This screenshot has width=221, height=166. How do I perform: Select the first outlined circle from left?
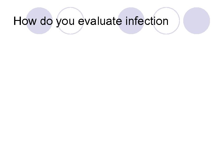click(70, 21)
